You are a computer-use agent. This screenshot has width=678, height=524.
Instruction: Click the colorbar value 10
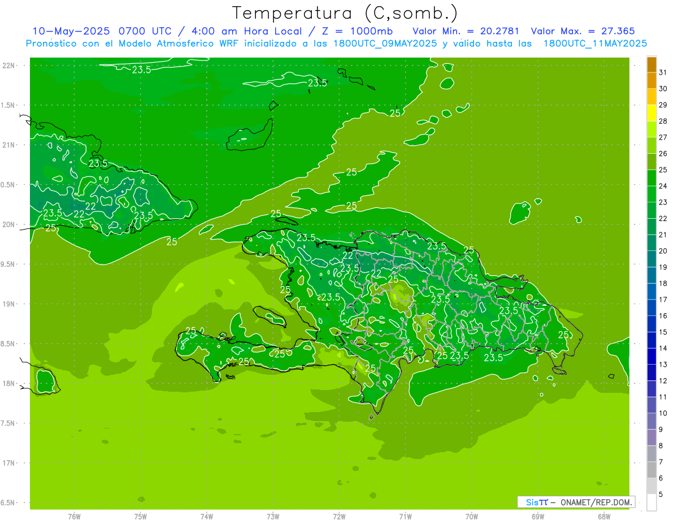[663, 413]
